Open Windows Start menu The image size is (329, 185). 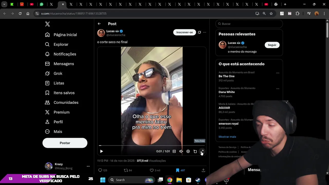pyautogui.click(x=103, y=180)
